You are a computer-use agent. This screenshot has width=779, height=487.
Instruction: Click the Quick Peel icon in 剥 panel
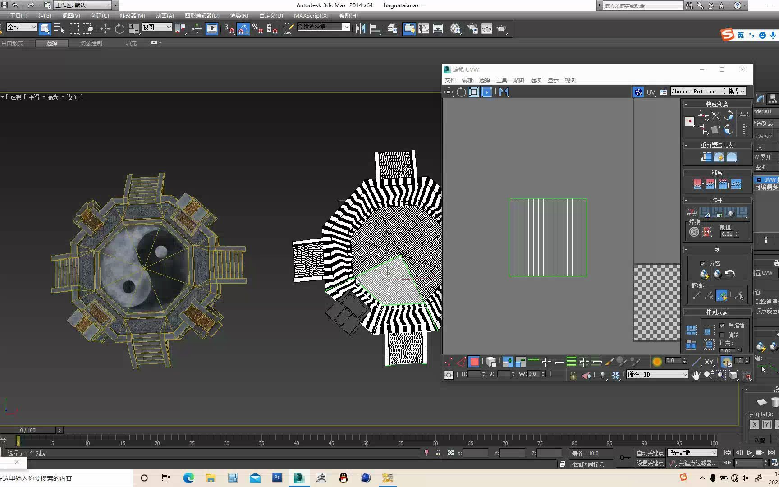point(705,274)
